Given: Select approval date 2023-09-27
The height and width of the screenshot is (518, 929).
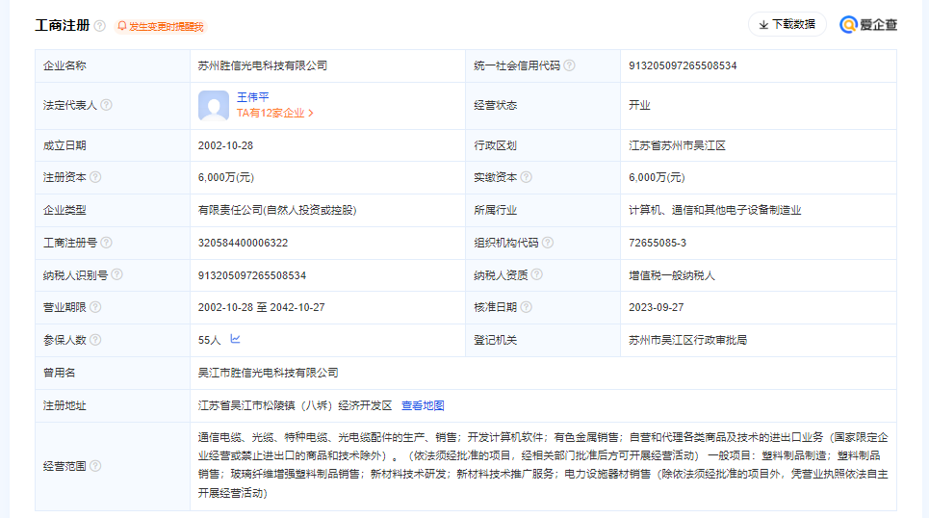Looking at the screenshot, I should coord(656,307).
